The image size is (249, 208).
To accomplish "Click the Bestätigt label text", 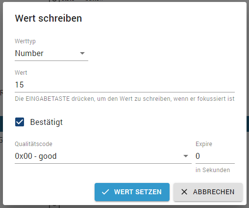I will tap(47, 122).
